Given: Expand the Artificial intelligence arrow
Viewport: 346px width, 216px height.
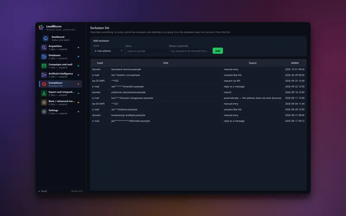Looking at the screenshot, I should pyautogui.click(x=79, y=75).
